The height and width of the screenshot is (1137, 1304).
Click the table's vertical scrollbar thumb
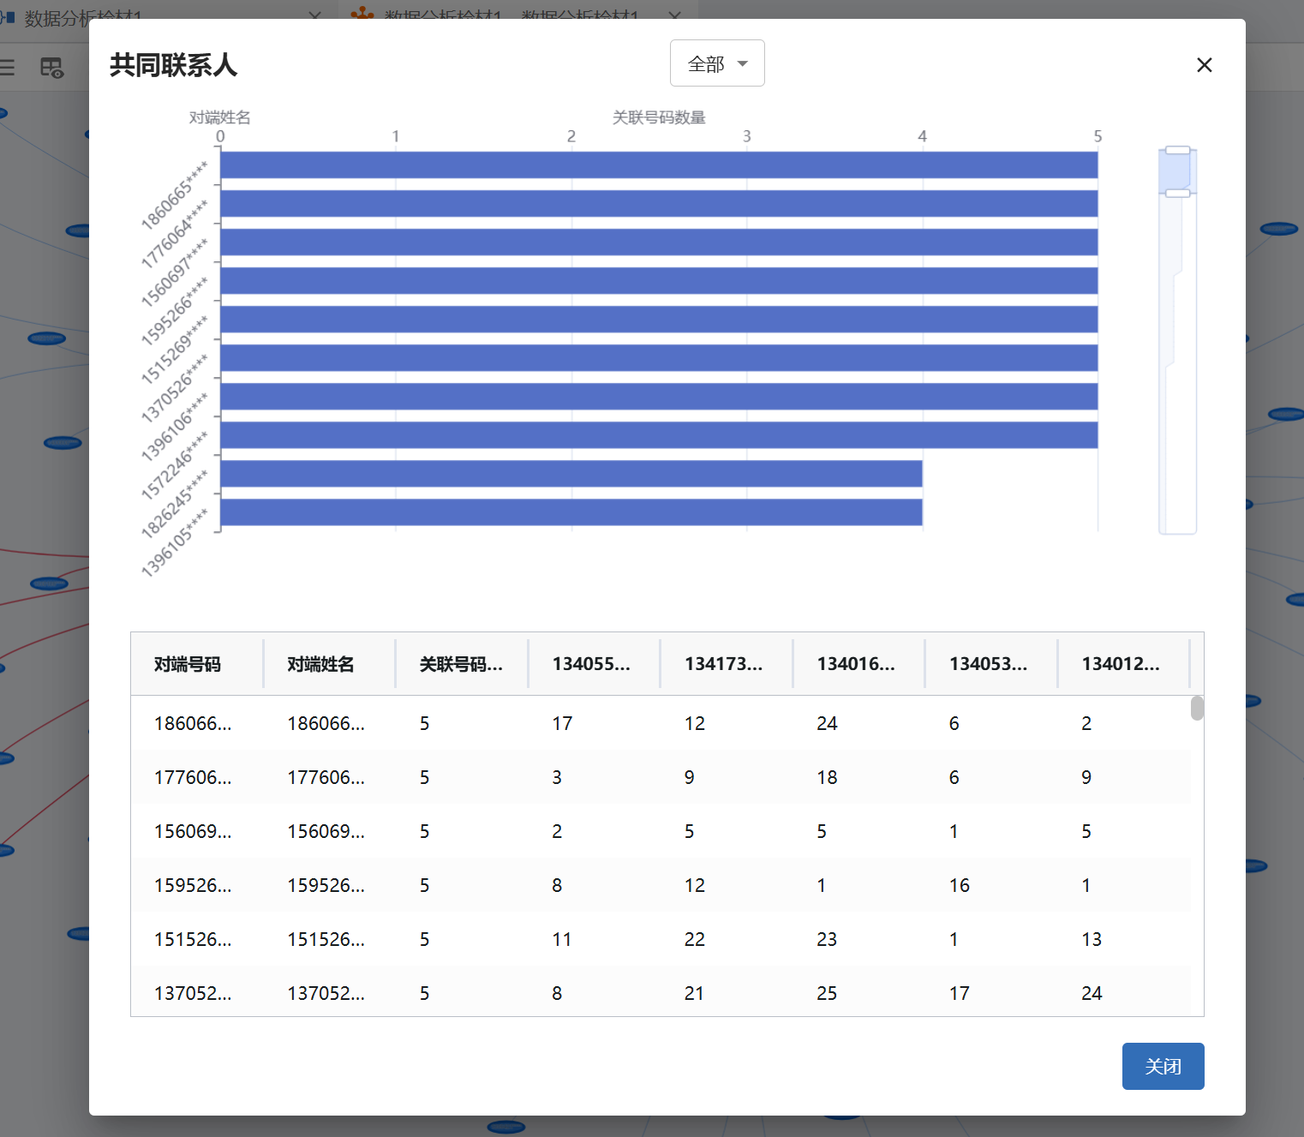tap(1197, 709)
